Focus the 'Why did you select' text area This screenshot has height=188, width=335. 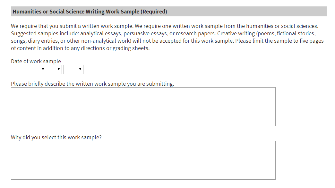pyautogui.click(x=143, y=160)
